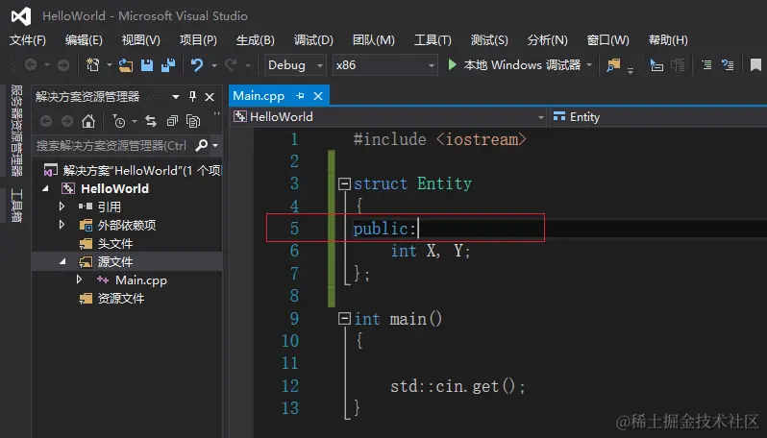Expand the 外部依赖项 node

[62, 225]
